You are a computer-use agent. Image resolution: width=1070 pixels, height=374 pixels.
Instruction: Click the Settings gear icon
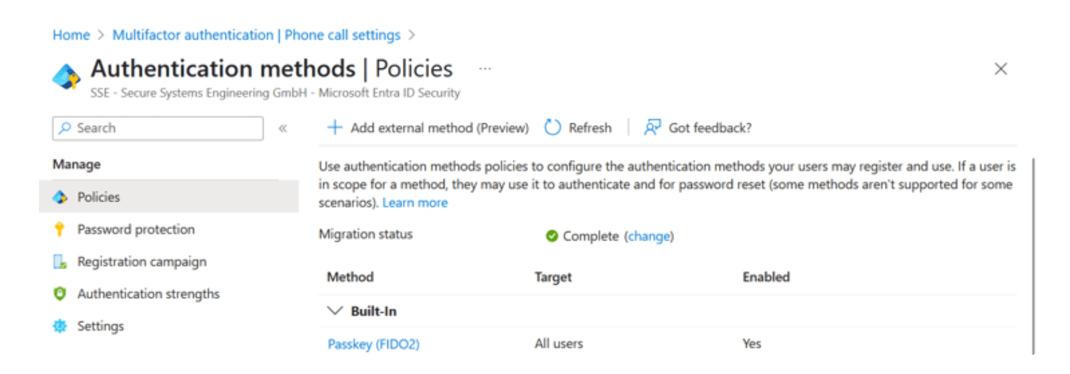click(x=60, y=326)
